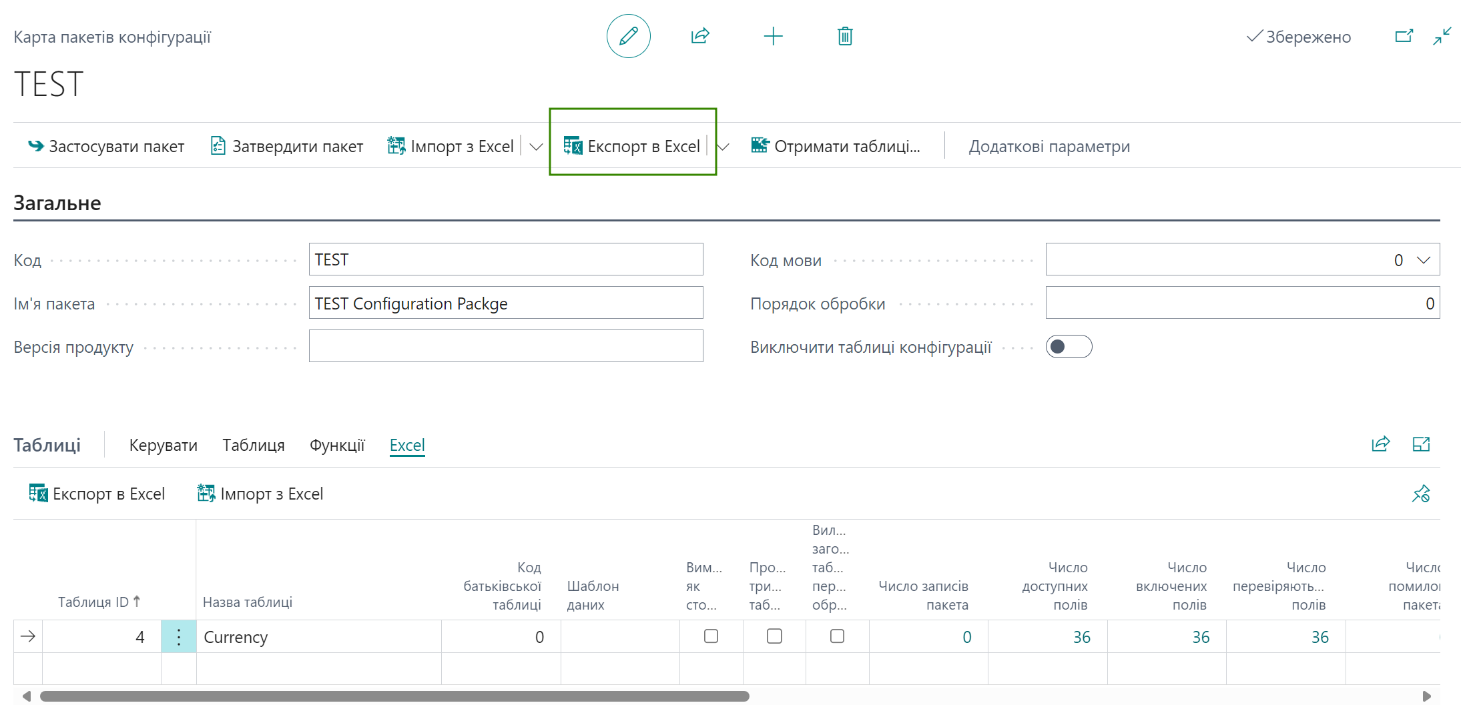The width and height of the screenshot is (1463, 727).
Task: Click the Версія продукту input field
Action: tap(506, 346)
